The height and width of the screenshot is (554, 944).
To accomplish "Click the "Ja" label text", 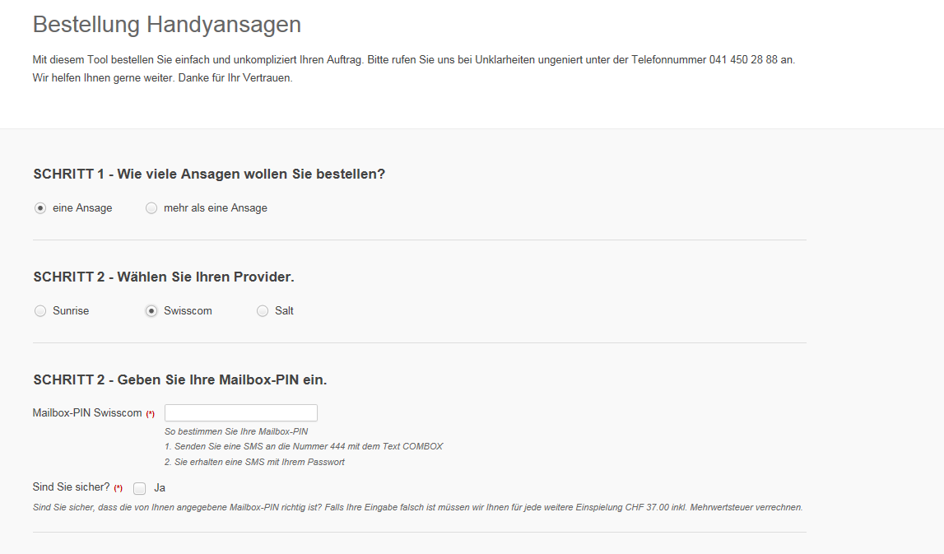I will click(x=160, y=488).
